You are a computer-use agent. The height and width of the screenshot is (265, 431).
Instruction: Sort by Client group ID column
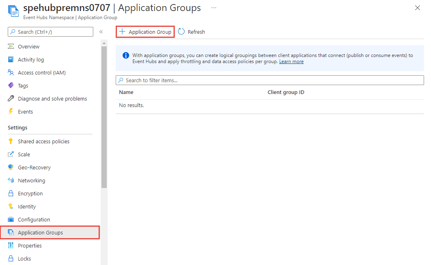pyautogui.click(x=286, y=92)
